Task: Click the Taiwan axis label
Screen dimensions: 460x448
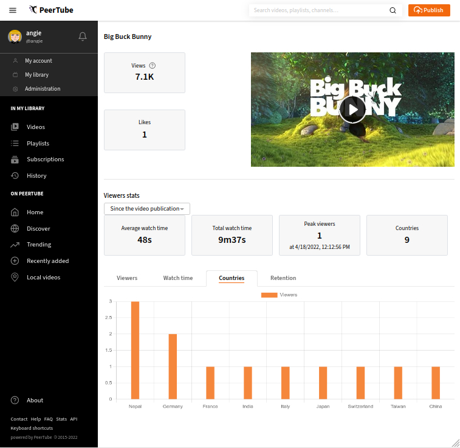Action: (398, 406)
